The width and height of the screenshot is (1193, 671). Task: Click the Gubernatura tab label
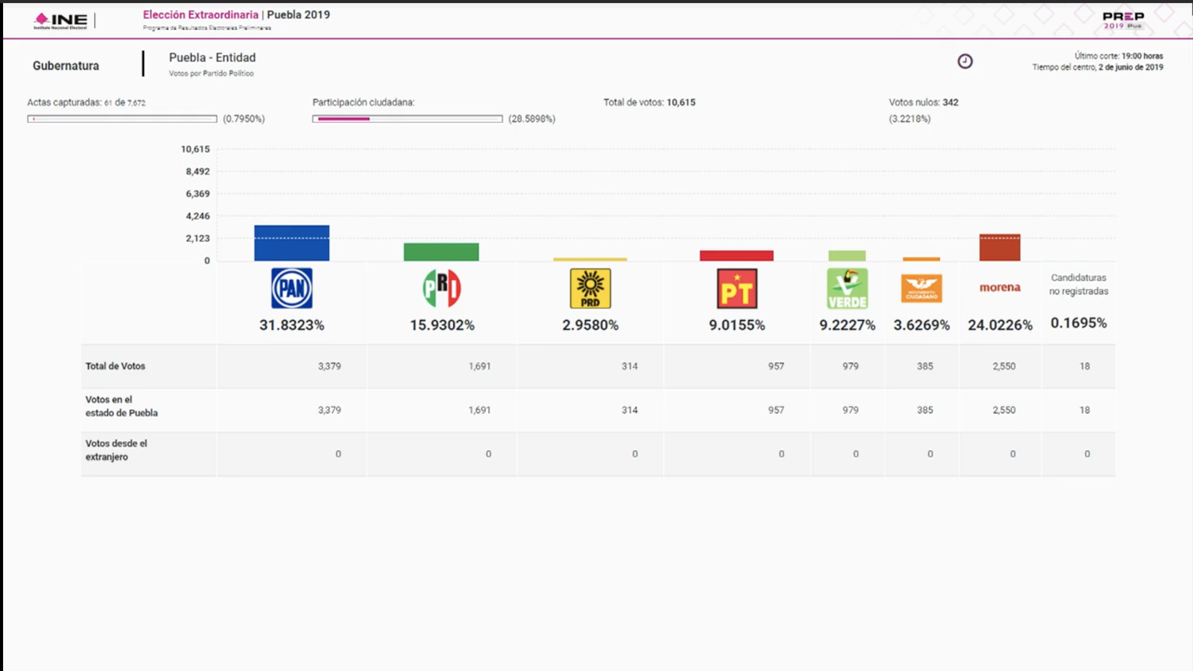pyautogui.click(x=66, y=66)
